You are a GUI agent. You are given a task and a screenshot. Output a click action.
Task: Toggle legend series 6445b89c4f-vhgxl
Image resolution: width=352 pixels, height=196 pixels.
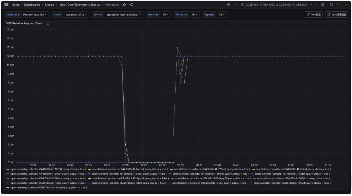(292, 174)
